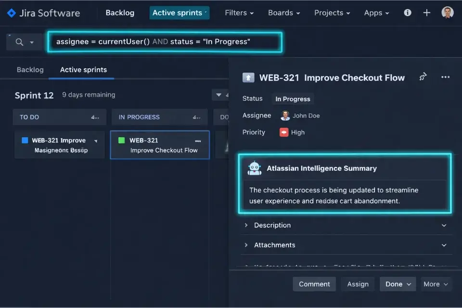Open TO DO column options icon

coord(95,117)
